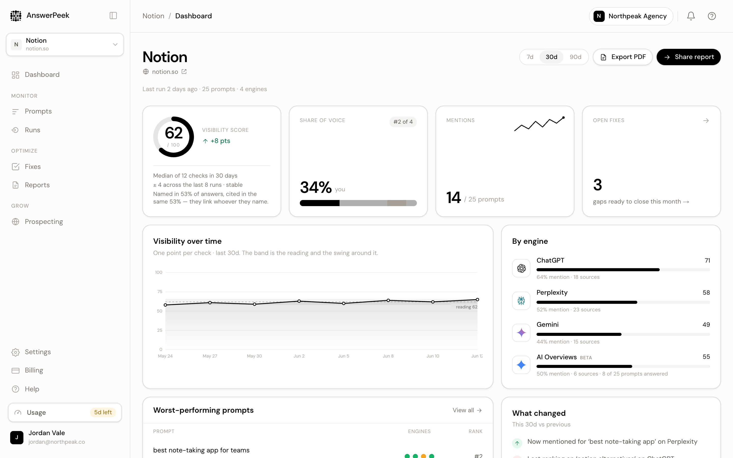Click the help question-mark icon in header
Image resolution: width=733 pixels, height=458 pixels.
712,16
